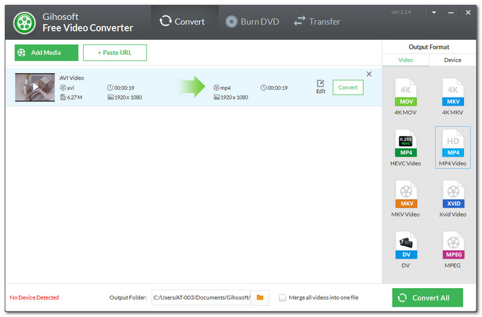Browse for output folder with folder icon
Image resolution: width=482 pixels, height=317 pixels.
[260, 298]
